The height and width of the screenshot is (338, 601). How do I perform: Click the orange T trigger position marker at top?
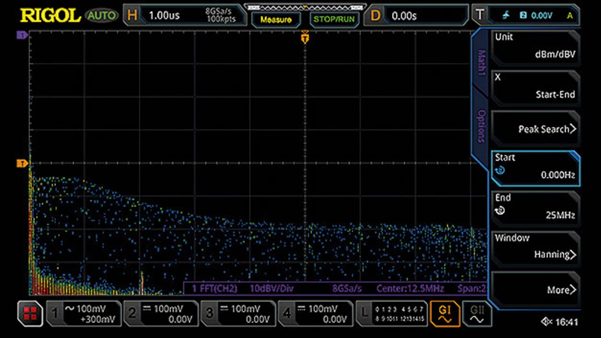point(305,38)
